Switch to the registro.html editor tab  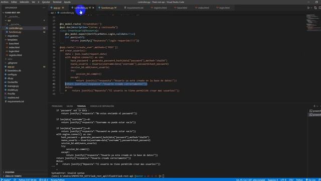tap(160, 8)
